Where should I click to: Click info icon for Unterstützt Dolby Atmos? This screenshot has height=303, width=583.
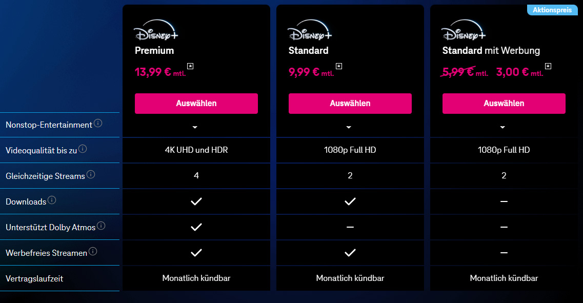click(x=101, y=226)
